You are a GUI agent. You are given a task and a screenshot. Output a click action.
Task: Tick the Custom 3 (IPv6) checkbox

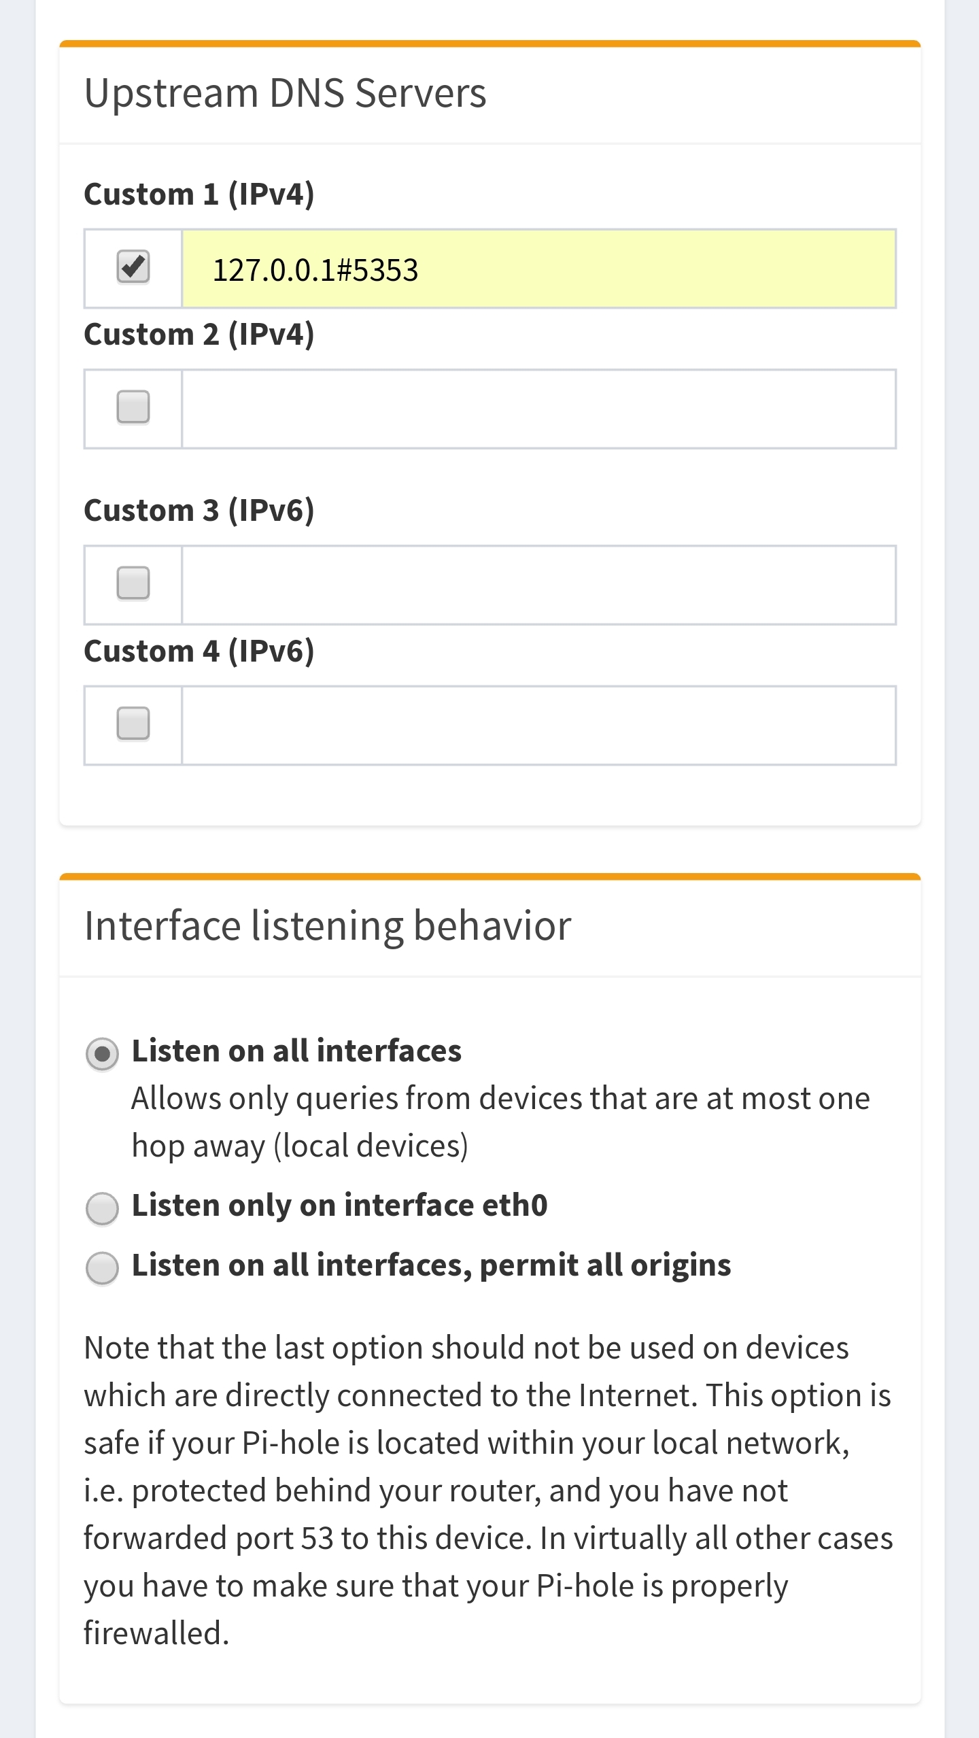click(x=133, y=583)
